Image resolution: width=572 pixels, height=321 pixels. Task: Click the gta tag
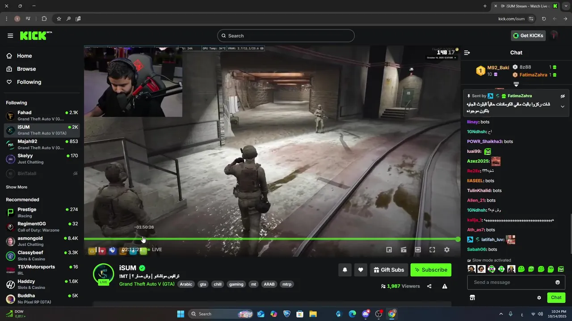[203, 284]
